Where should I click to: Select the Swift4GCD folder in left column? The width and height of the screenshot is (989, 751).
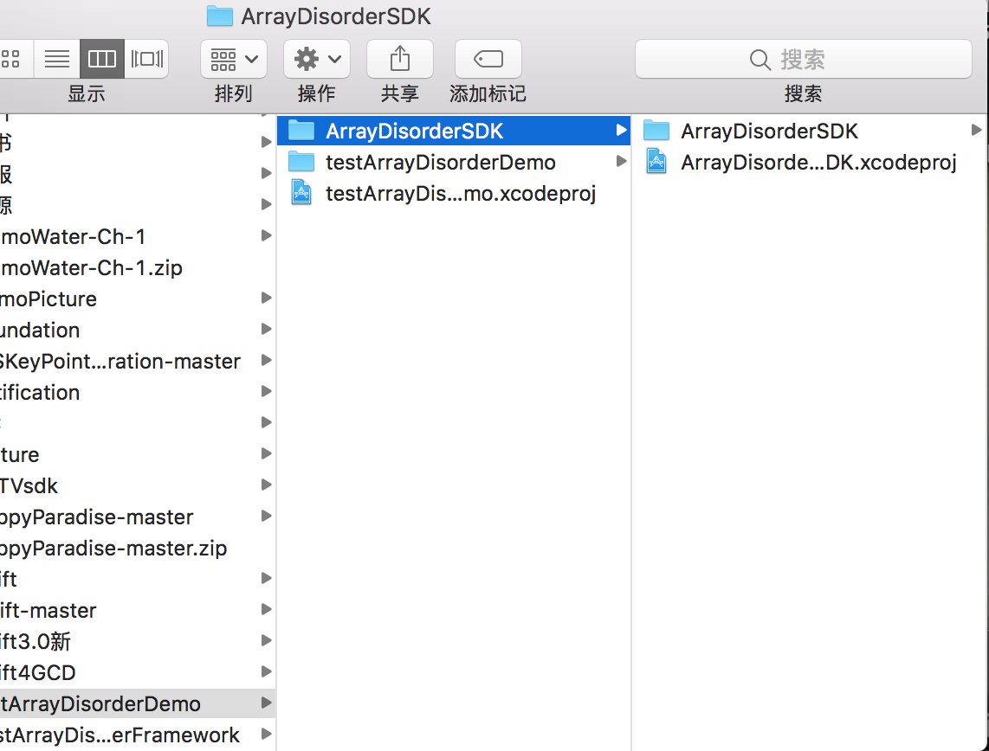[38, 672]
